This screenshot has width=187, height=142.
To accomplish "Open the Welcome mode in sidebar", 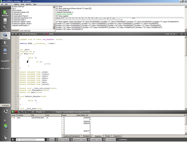I will tap(5, 13).
